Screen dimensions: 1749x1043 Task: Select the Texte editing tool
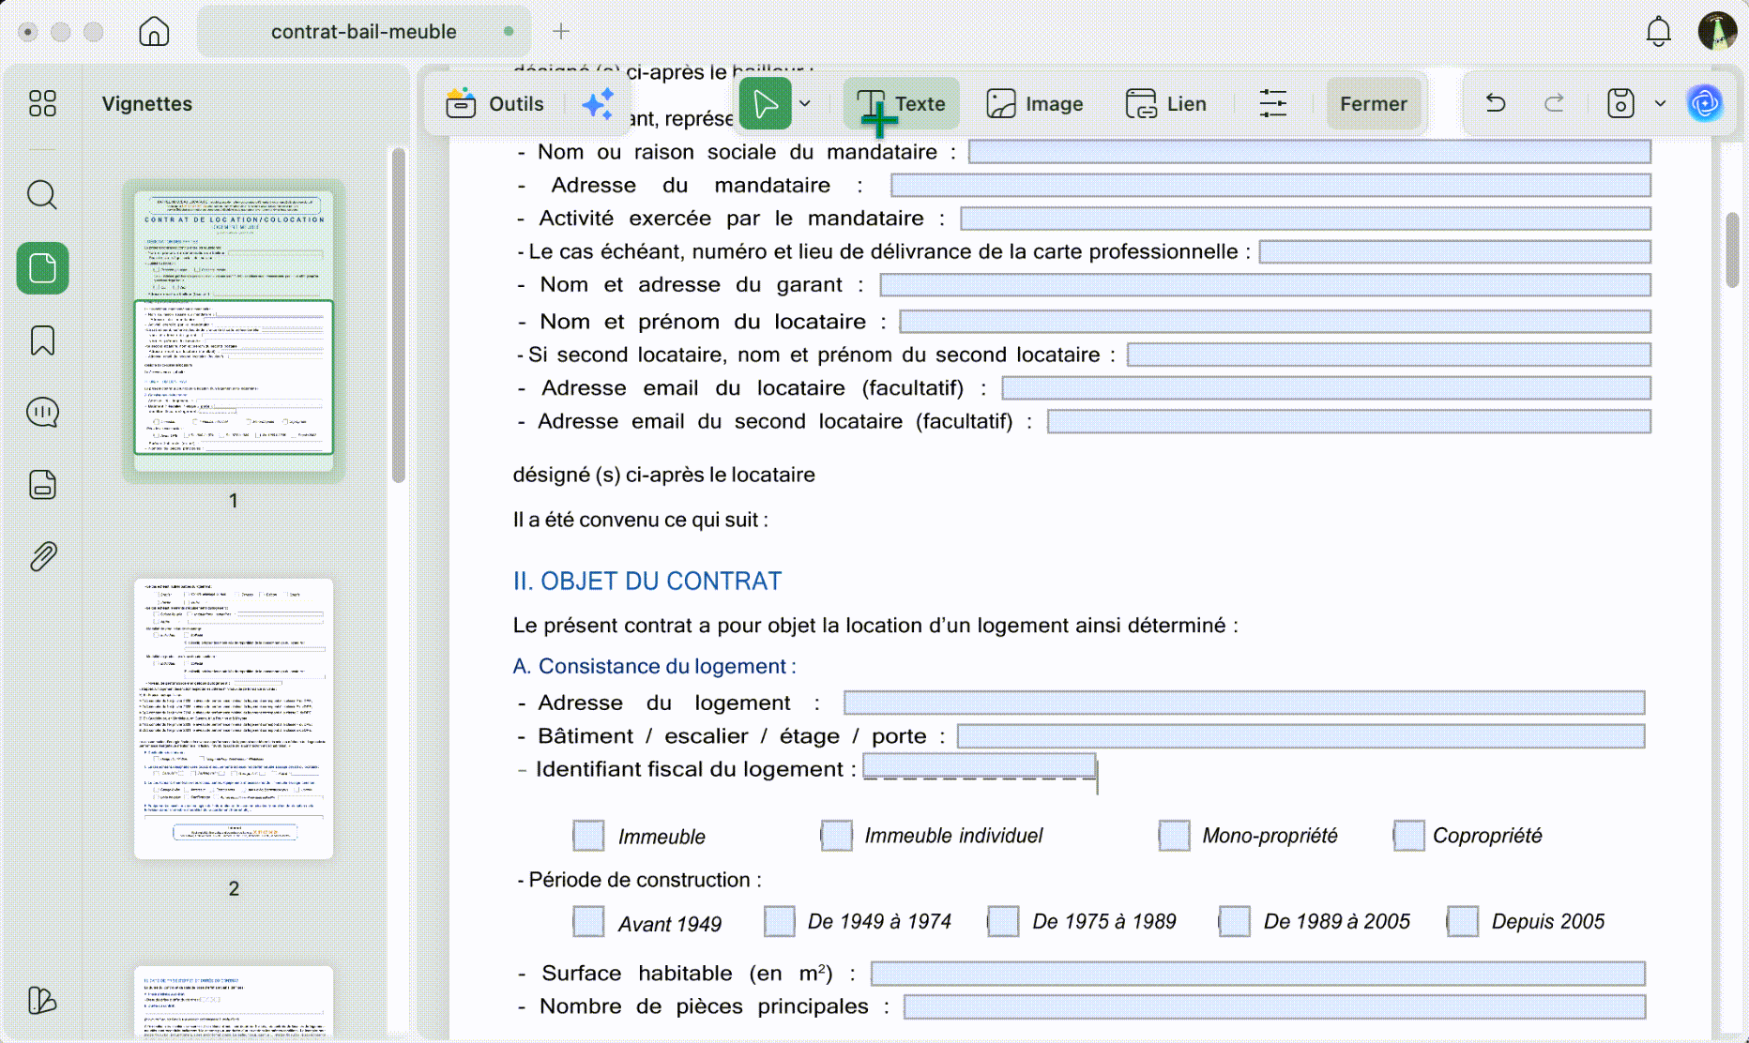pyautogui.click(x=901, y=103)
